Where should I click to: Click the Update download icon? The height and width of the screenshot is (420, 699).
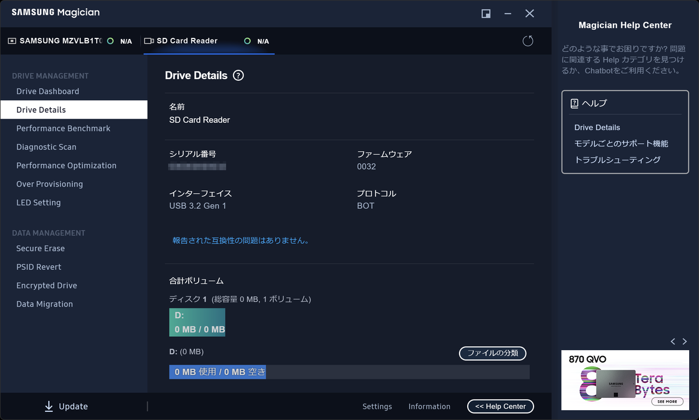48,406
